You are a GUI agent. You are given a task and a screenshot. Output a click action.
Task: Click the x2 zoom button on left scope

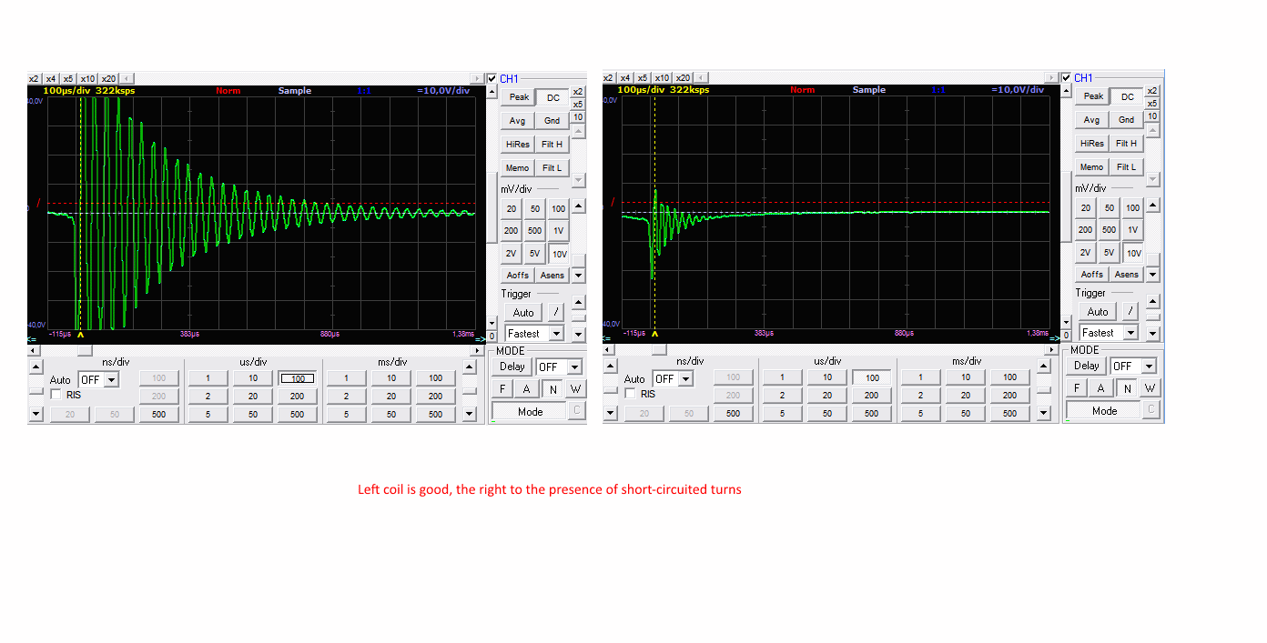(34, 78)
